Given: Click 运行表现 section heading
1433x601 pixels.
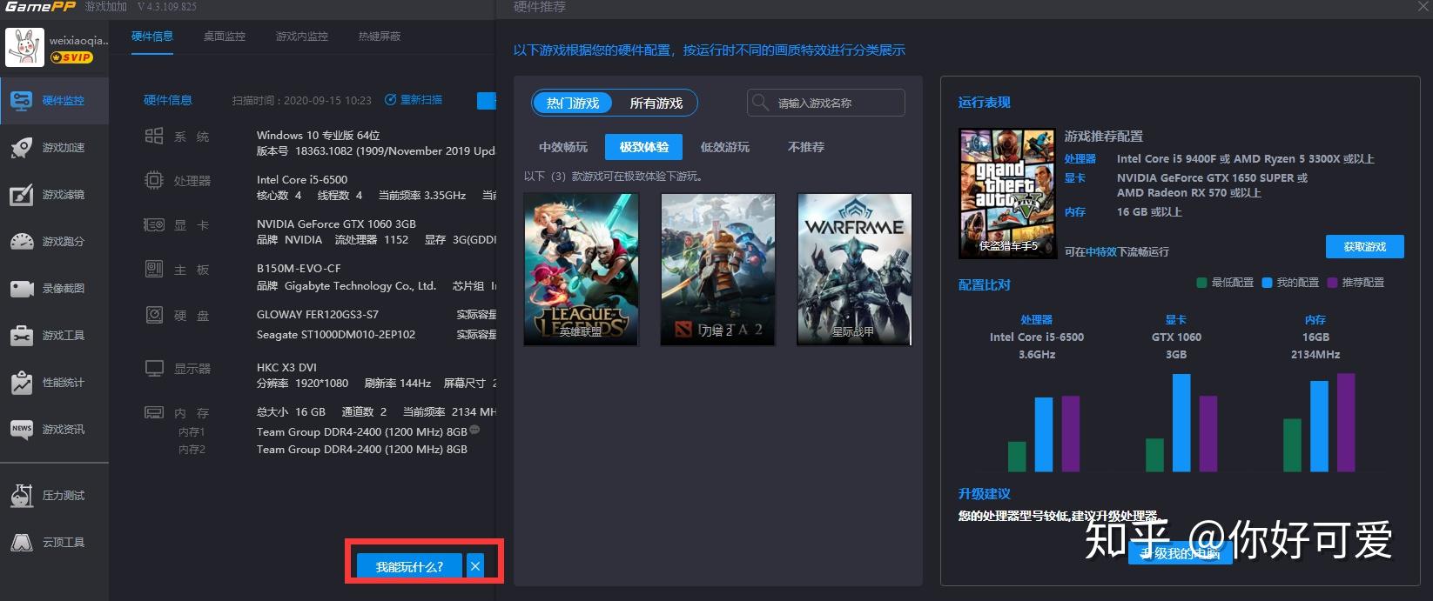Looking at the screenshot, I should pyautogui.click(x=985, y=103).
